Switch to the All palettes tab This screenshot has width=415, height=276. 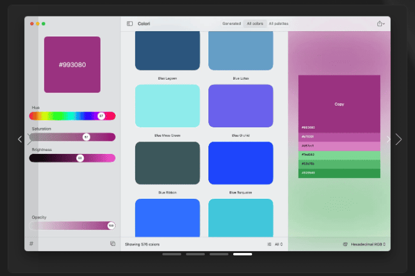coord(279,24)
